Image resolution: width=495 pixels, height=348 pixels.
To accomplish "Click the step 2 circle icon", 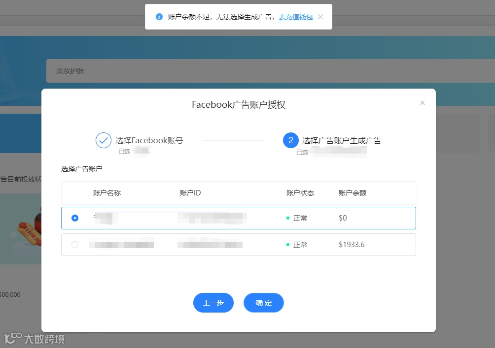I will click(x=291, y=140).
